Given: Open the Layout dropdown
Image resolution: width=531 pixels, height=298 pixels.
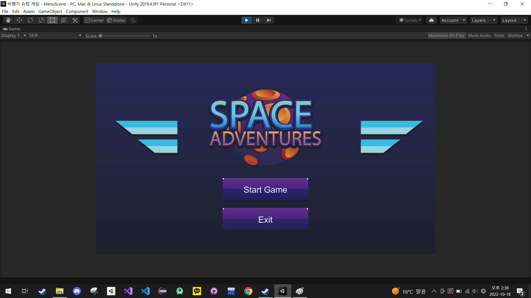Looking at the screenshot, I should (x=514, y=20).
